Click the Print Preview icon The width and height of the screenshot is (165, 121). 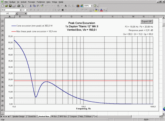pos(22,6)
